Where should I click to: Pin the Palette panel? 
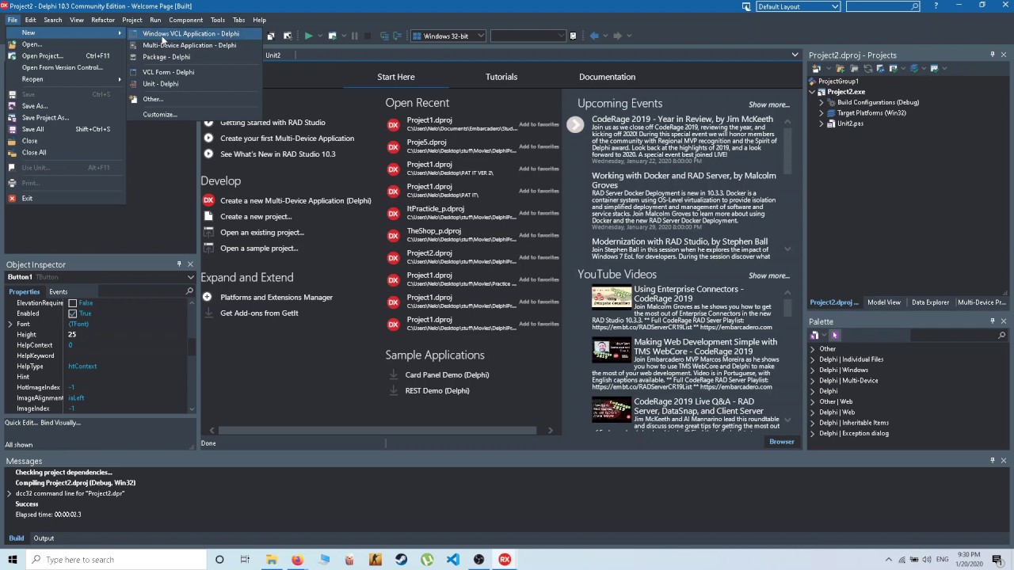click(x=992, y=321)
